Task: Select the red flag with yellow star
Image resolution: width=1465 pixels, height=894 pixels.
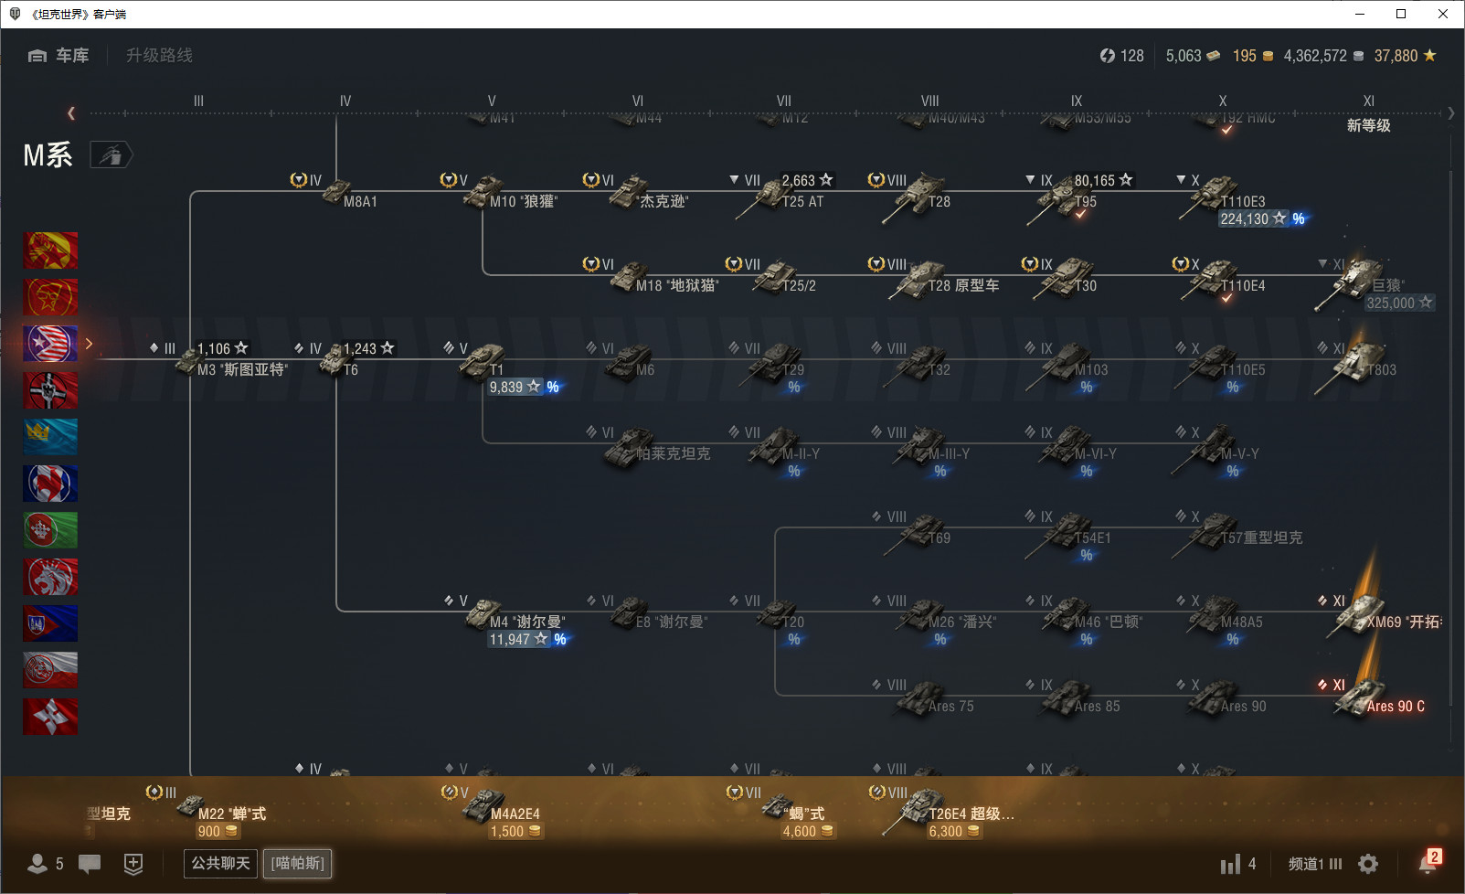Action: pos(50,250)
